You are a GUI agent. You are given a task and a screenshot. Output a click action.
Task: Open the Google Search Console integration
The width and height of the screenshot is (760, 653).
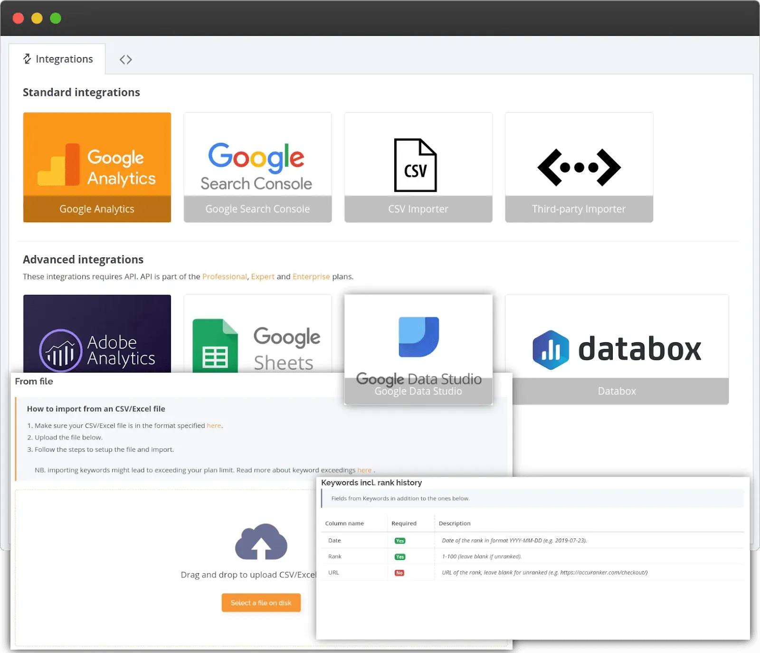257,167
